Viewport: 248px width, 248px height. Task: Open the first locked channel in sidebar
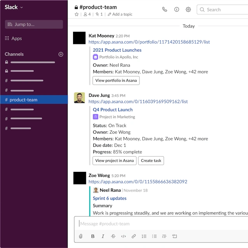tap(30, 62)
